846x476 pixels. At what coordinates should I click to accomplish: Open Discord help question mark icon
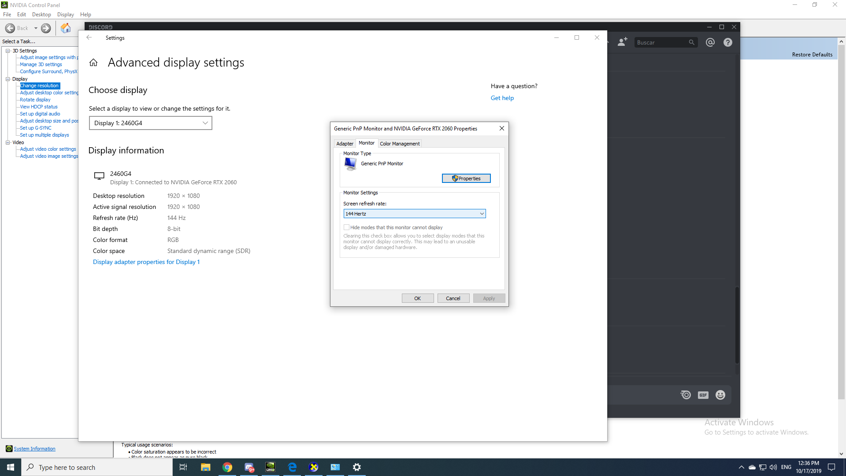[728, 42]
